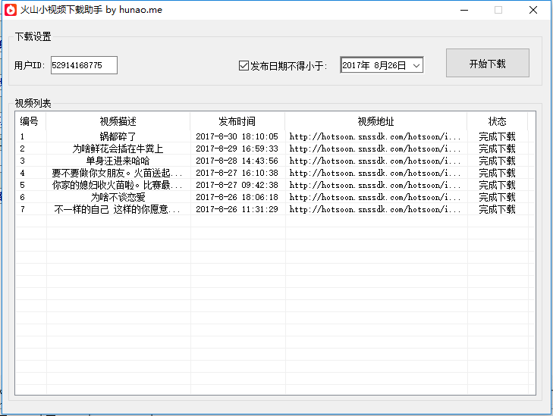The width and height of the screenshot is (553, 416).
Task: Sort by the 视频地址 column header
Action: click(375, 121)
